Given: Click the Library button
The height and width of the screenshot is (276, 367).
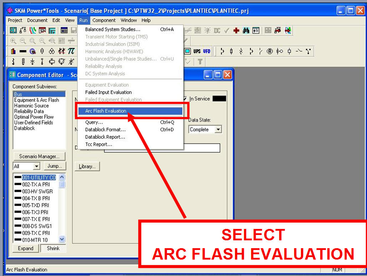Looking at the screenshot, I should 87,167.
